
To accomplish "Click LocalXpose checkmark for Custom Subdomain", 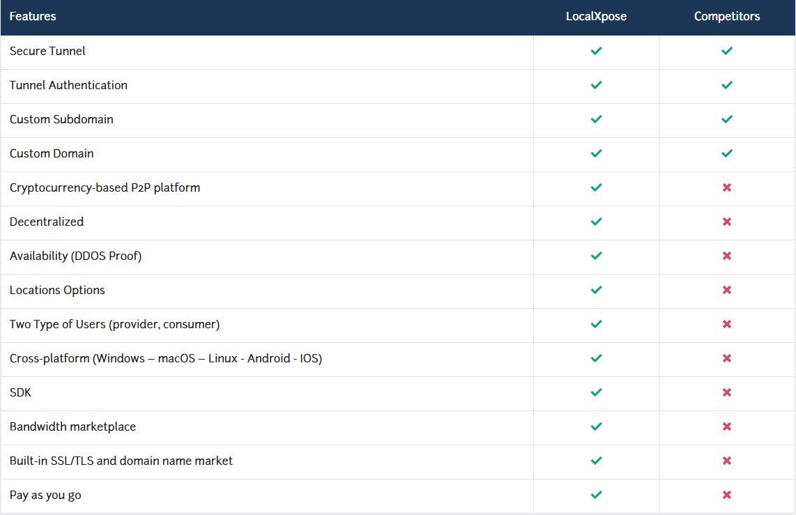I will click(596, 119).
